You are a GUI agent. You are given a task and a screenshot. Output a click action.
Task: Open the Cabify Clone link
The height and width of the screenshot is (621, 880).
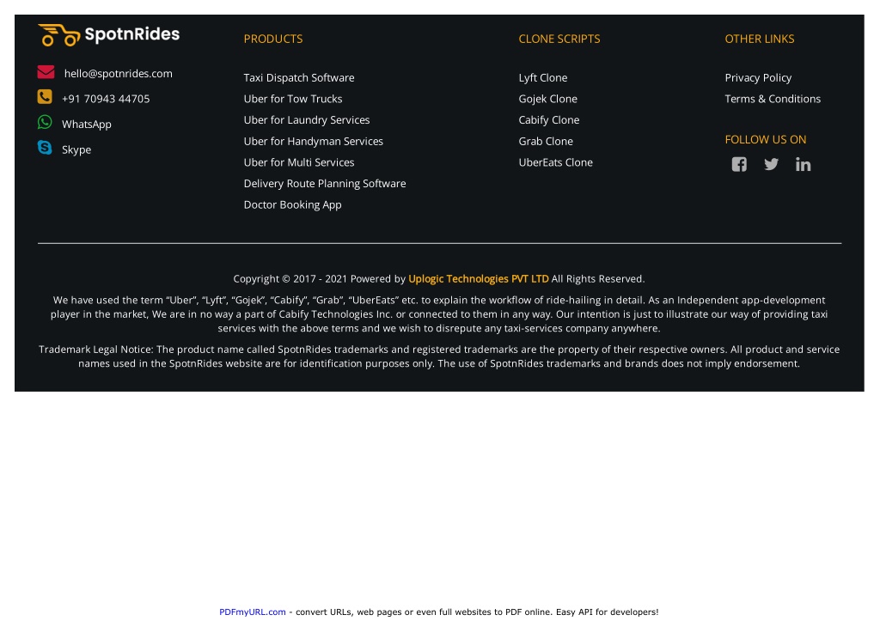[549, 120]
